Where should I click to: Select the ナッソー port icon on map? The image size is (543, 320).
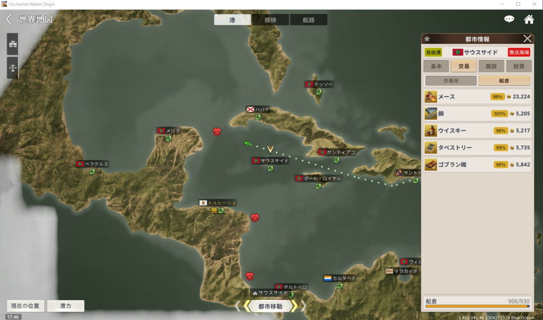pyautogui.click(x=319, y=92)
